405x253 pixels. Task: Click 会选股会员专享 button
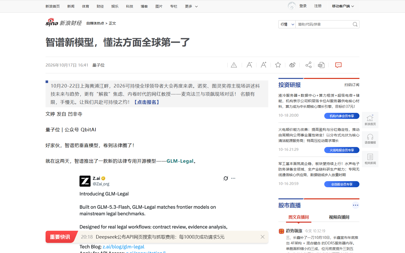click(x=342, y=184)
